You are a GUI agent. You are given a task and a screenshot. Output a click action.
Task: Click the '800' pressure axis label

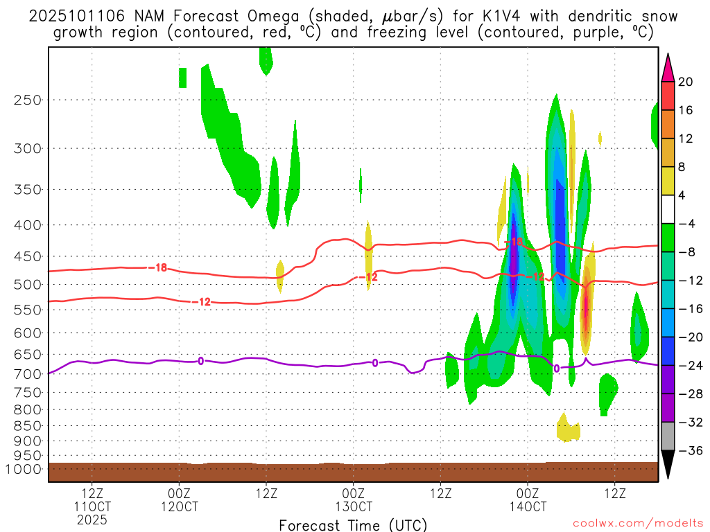(x=28, y=410)
